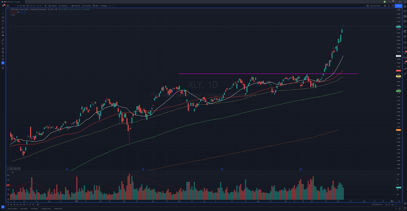Expand the bottom panel with the chevron arrow
Viewport: 407px width, 211px height.
click(396, 209)
